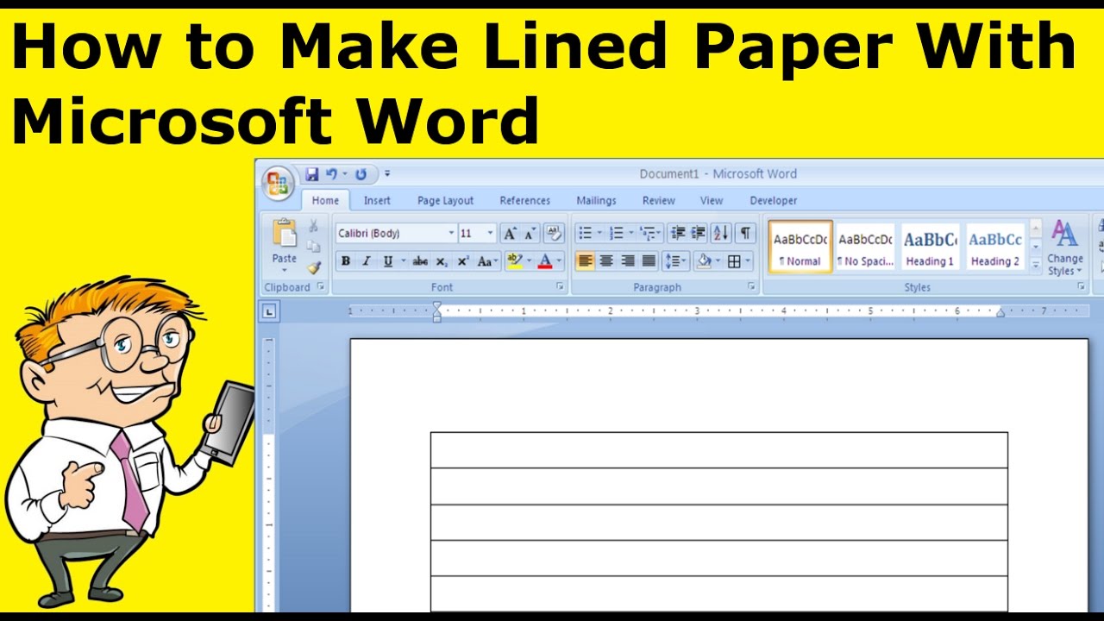Screen dimensions: 1104x621
Task: Click the Numbering list icon
Action: coord(617,233)
